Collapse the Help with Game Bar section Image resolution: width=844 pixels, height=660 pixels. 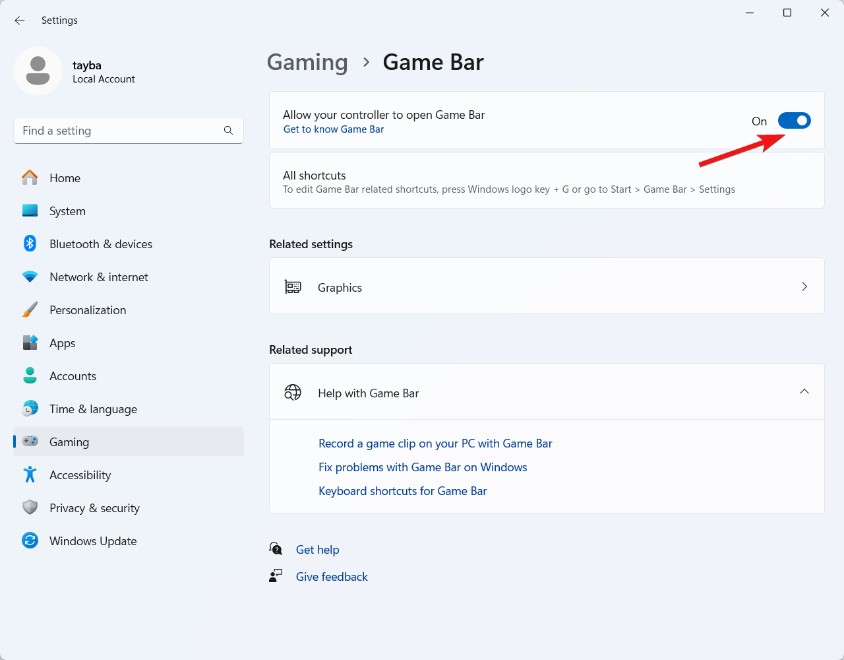tap(804, 392)
